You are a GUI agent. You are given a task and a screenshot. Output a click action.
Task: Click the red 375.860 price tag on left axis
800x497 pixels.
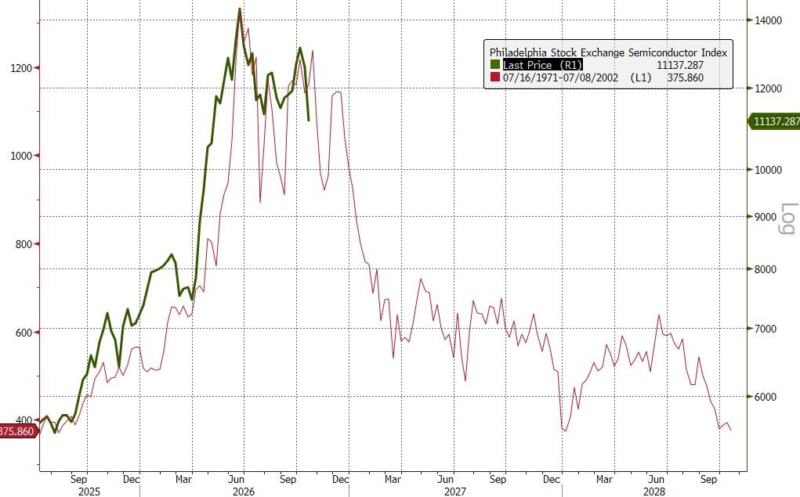(18, 431)
